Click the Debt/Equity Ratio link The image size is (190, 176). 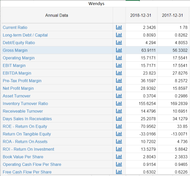[x=19, y=43]
